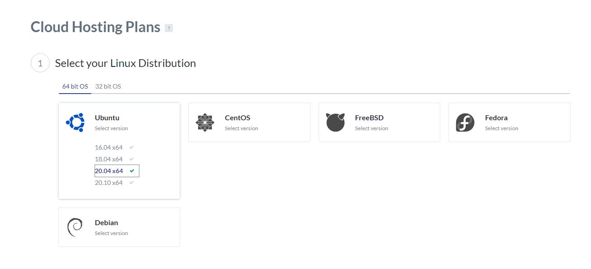The image size is (591, 269).
Task: Click the CentOS logo icon
Action: click(x=205, y=123)
